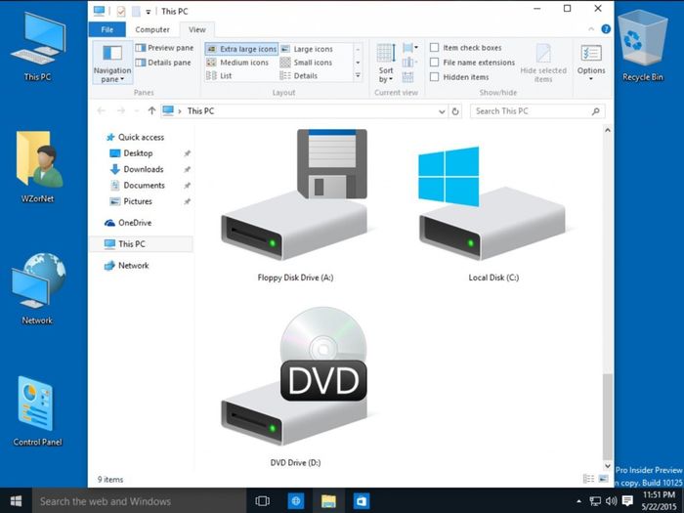This screenshot has height=513, width=684.
Task: Expand the address bar history dropdown
Action: pos(442,111)
